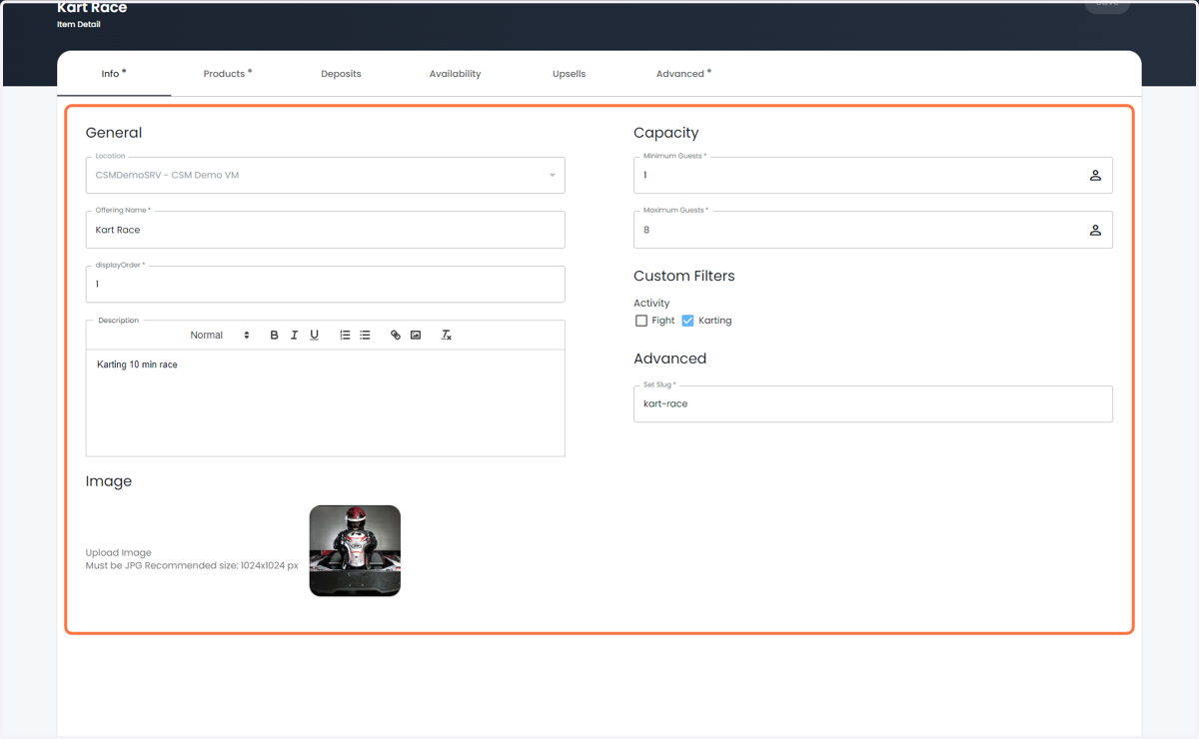
Task: Clear text formatting in Description editor
Action: (447, 336)
